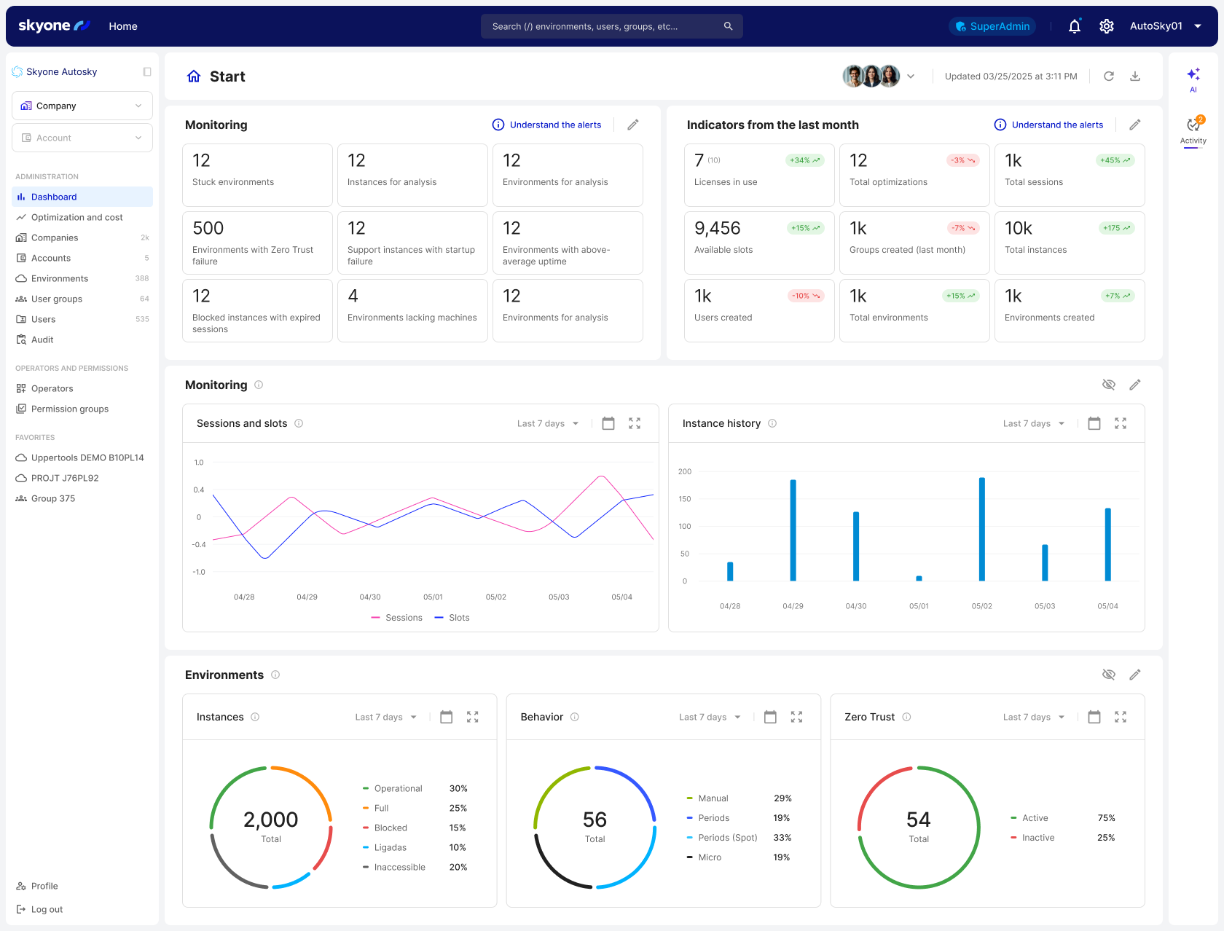The width and height of the screenshot is (1224, 931).
Task: Open calendar for Instance history chart
Action: [x=1094, y=423]
